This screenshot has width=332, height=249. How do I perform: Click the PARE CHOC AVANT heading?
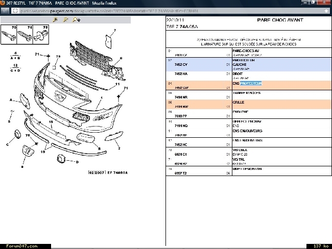[280, 20]
